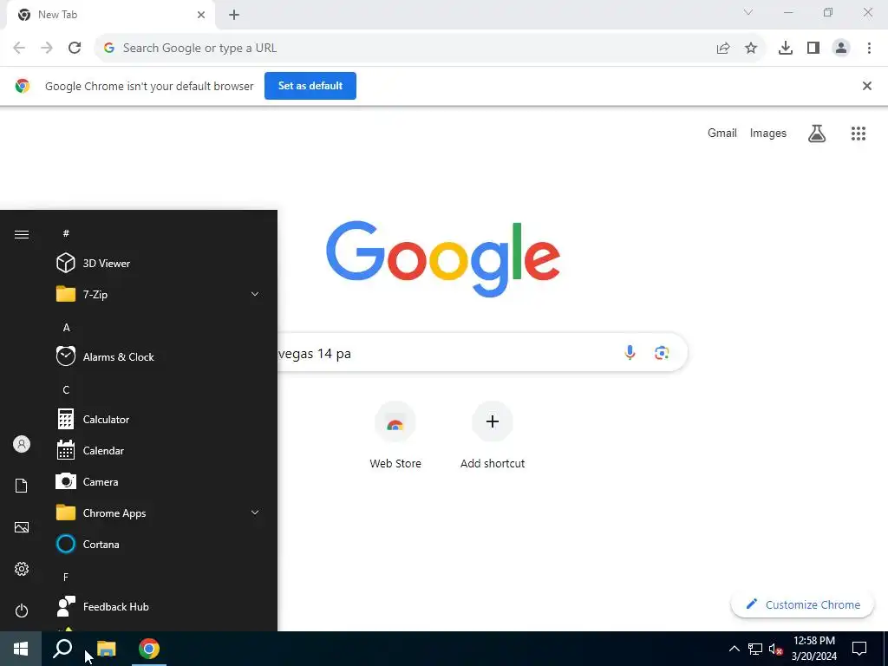Open Feedback Hub app
This screenshot has width=888, height=666.
[159, 606]
